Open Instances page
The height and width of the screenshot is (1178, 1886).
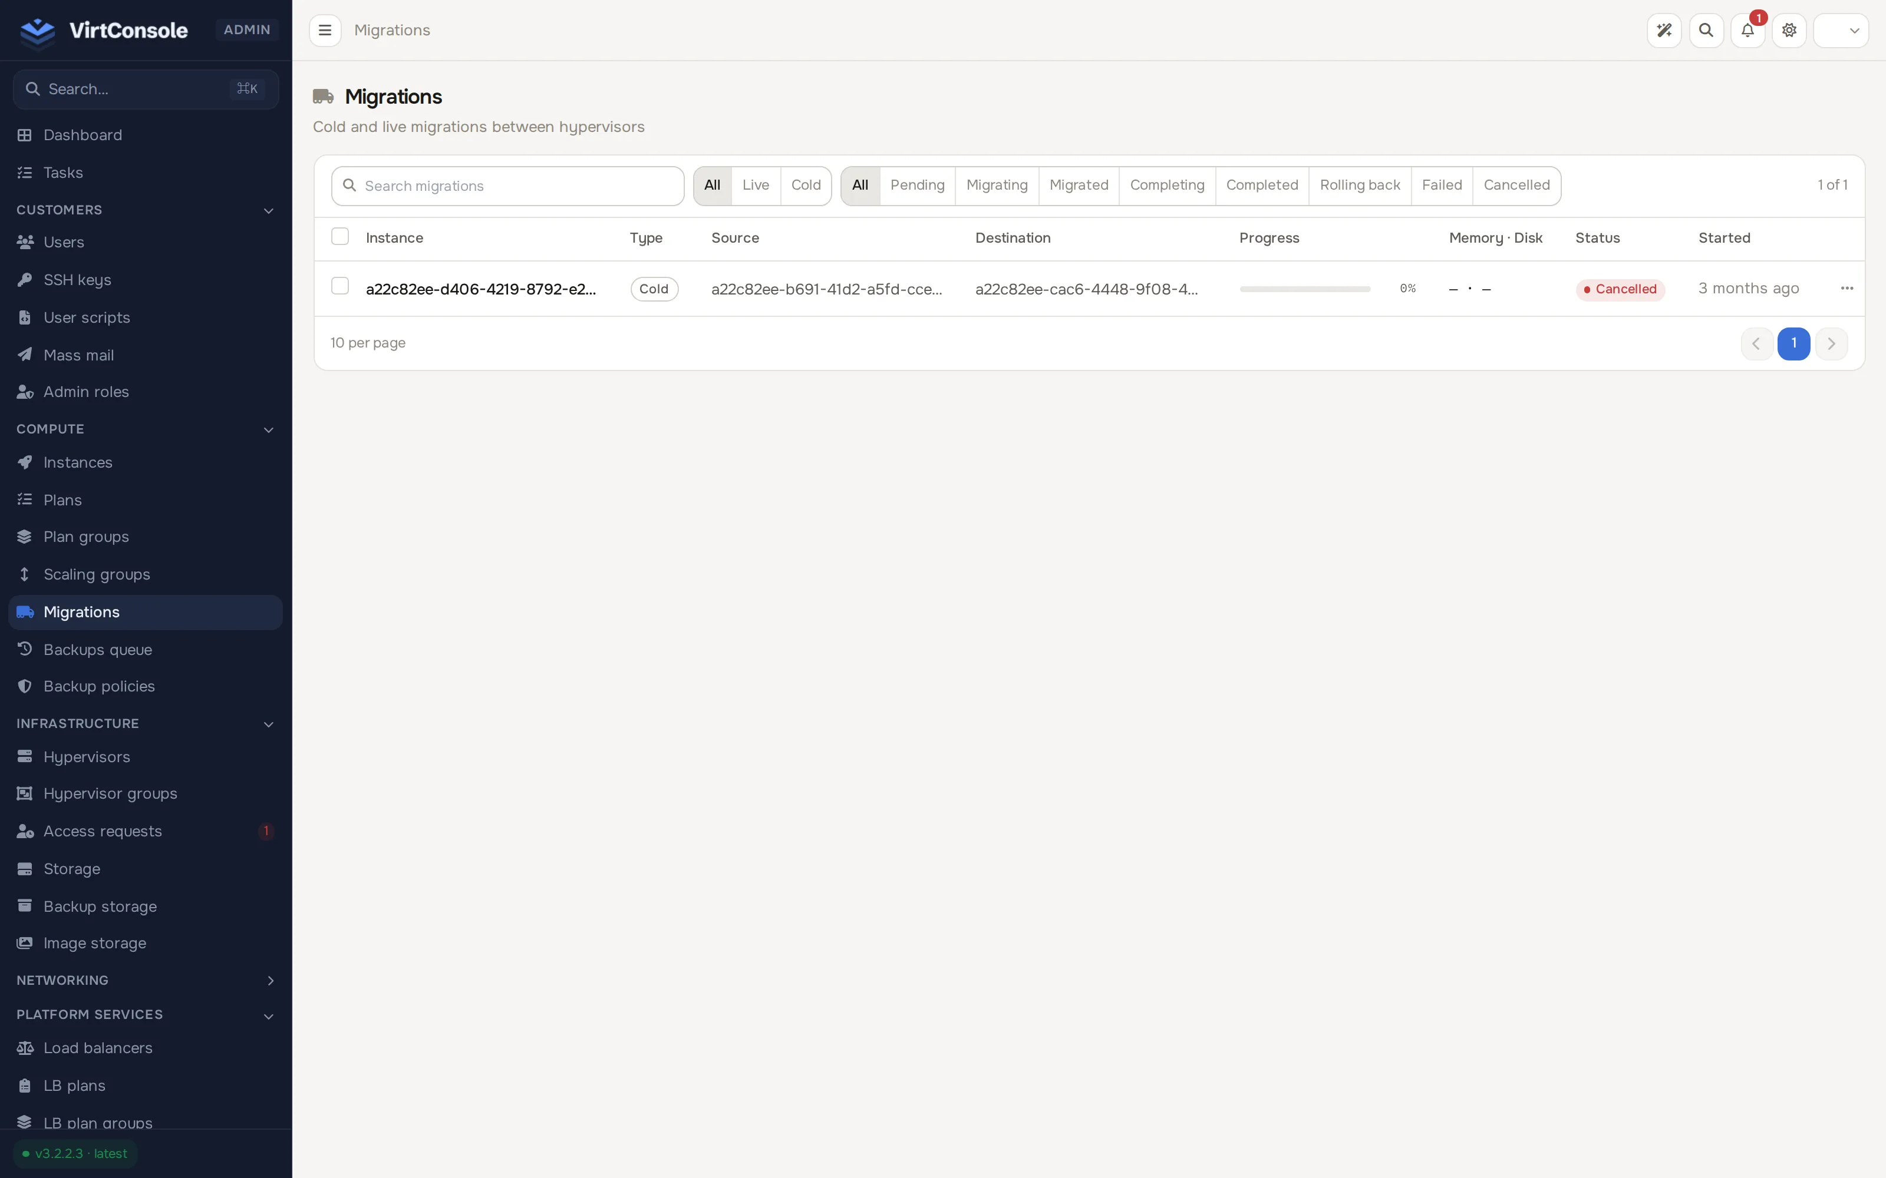pos(146,463)
